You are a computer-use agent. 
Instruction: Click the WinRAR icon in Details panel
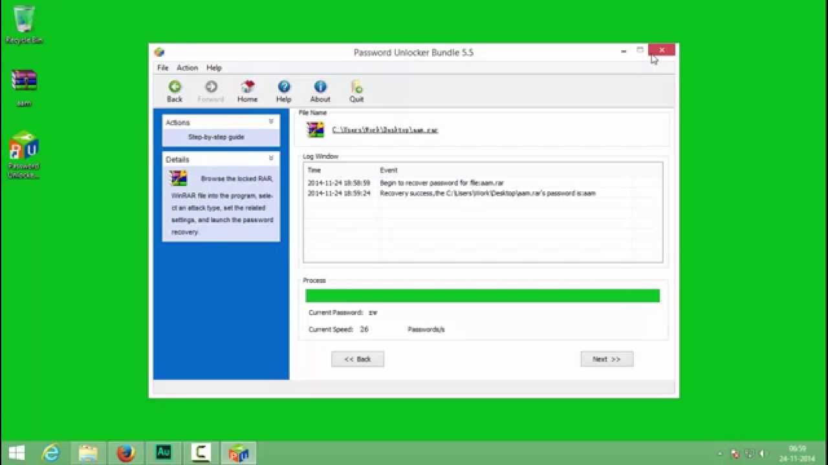[179, 178]
